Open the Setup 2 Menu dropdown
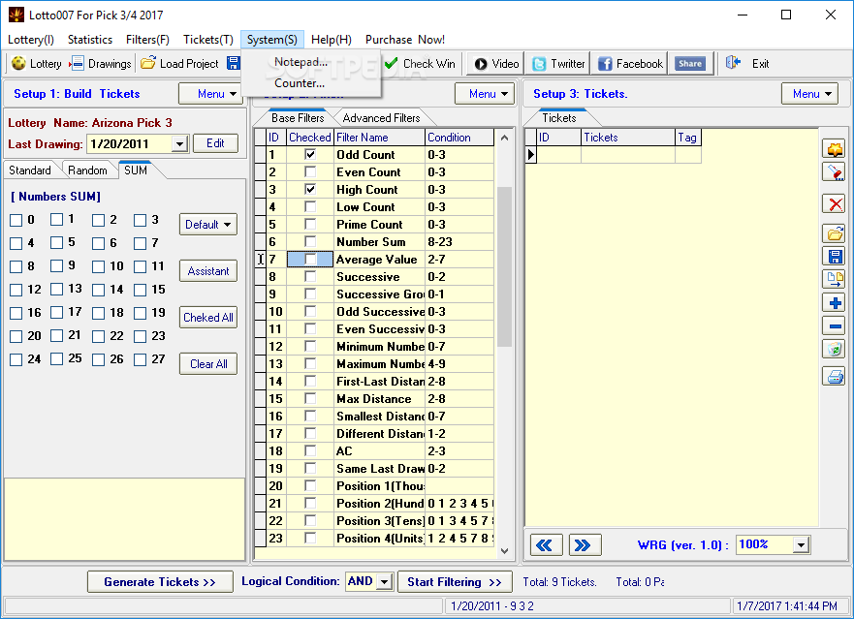This screenshot has width=854, height=619. (x=485, y=94)
